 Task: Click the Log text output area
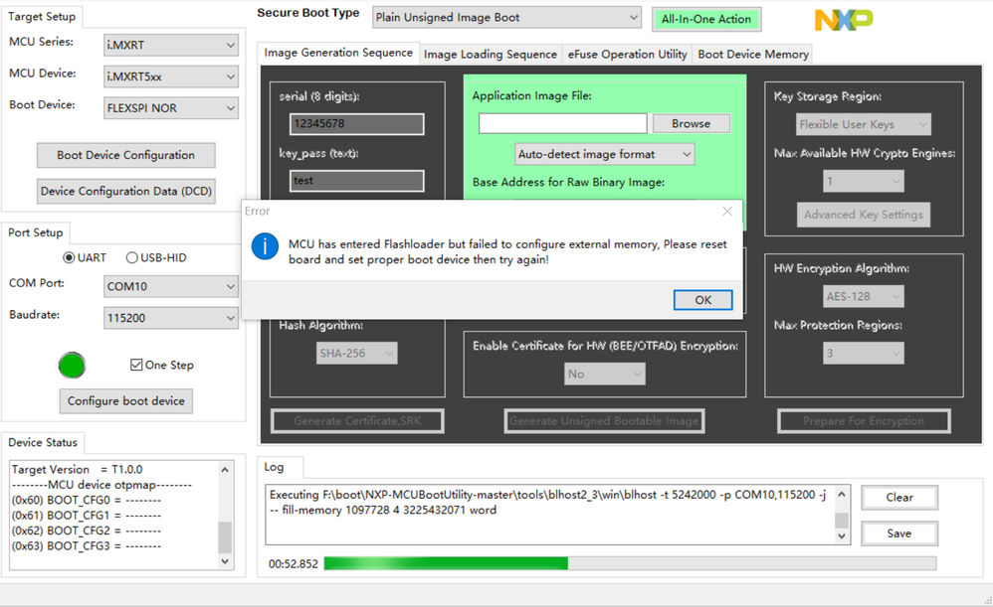(549, 515)
